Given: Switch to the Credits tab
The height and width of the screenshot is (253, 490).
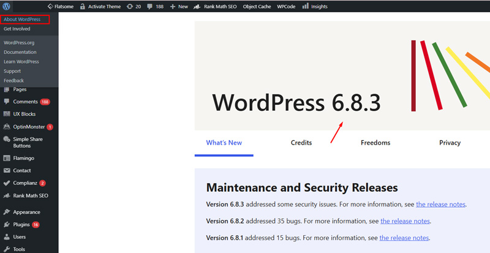Looking at the screenshot, I should 301,143.
